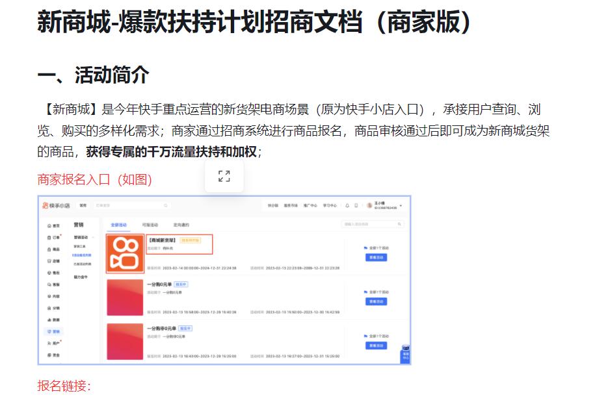The image size is (610, 400).
Task: Click blue floating help widget at corner
Action: click(405, 354)
